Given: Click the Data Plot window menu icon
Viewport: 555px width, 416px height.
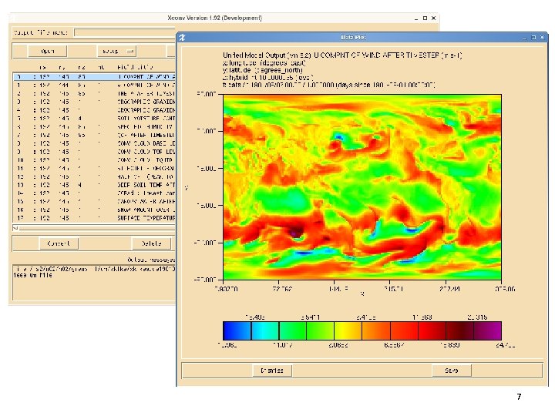Looking at the screenshot, I should point(182,38).
